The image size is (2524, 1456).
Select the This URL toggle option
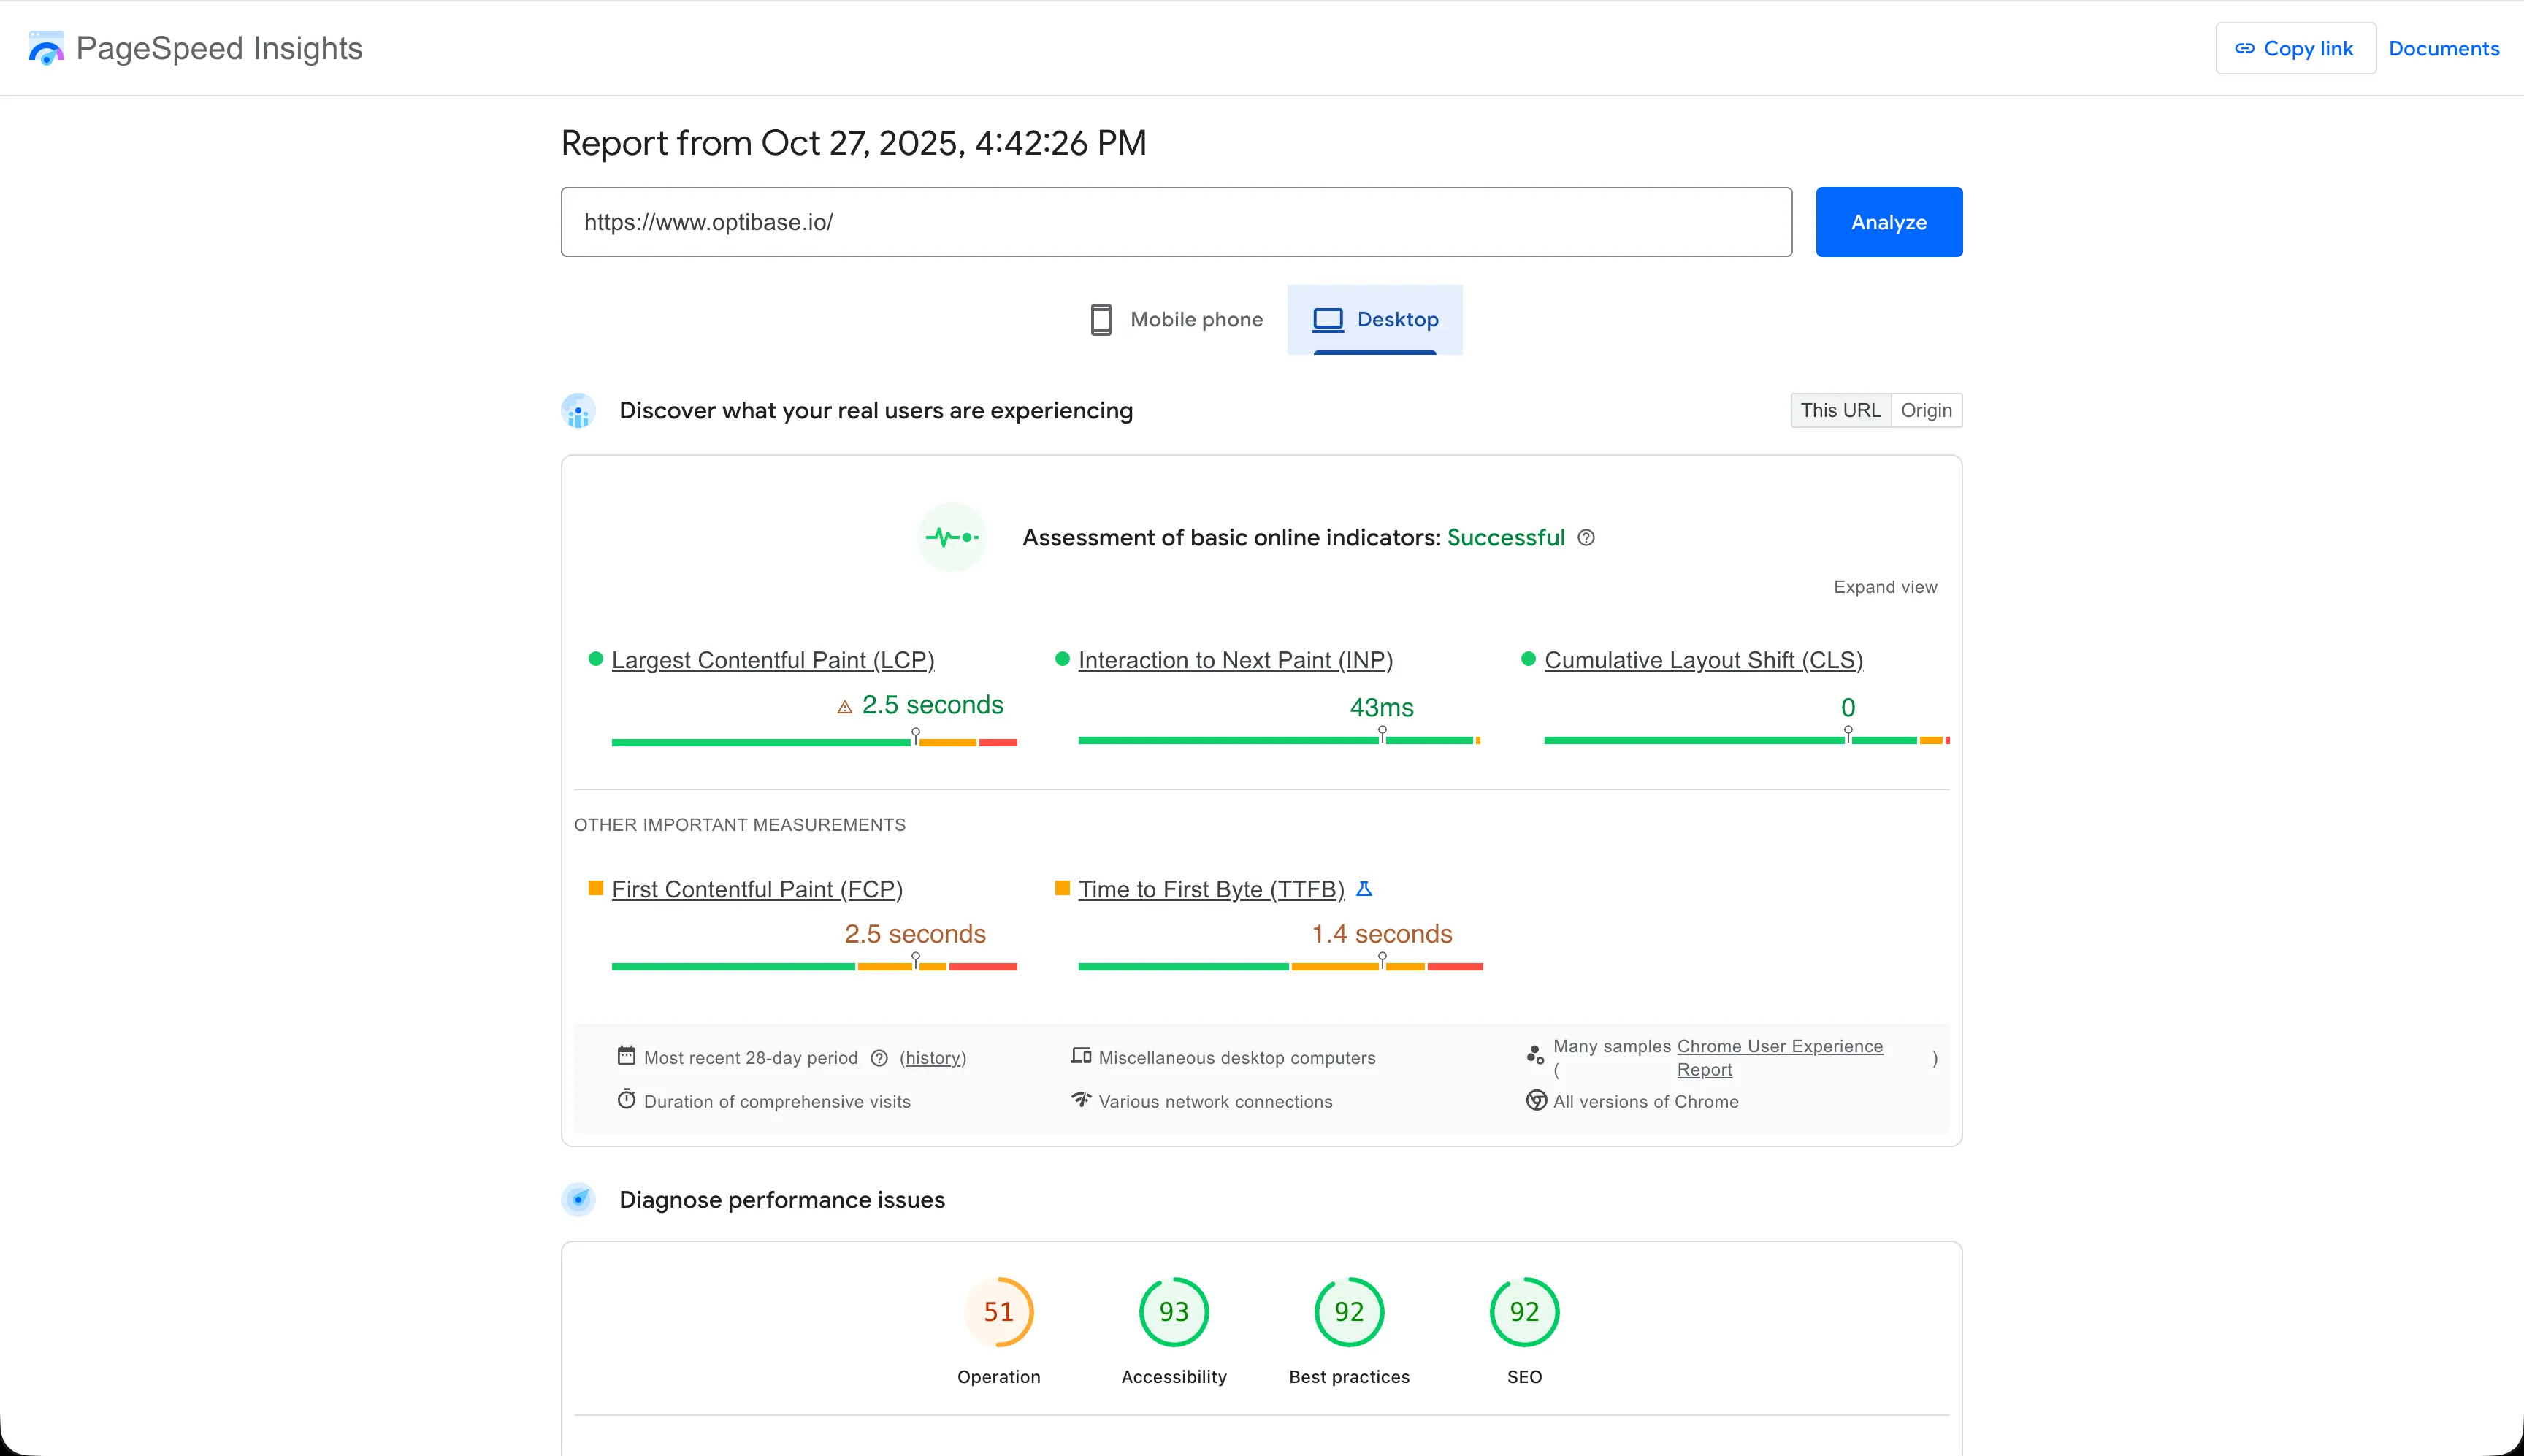(x=1840, y=410)
